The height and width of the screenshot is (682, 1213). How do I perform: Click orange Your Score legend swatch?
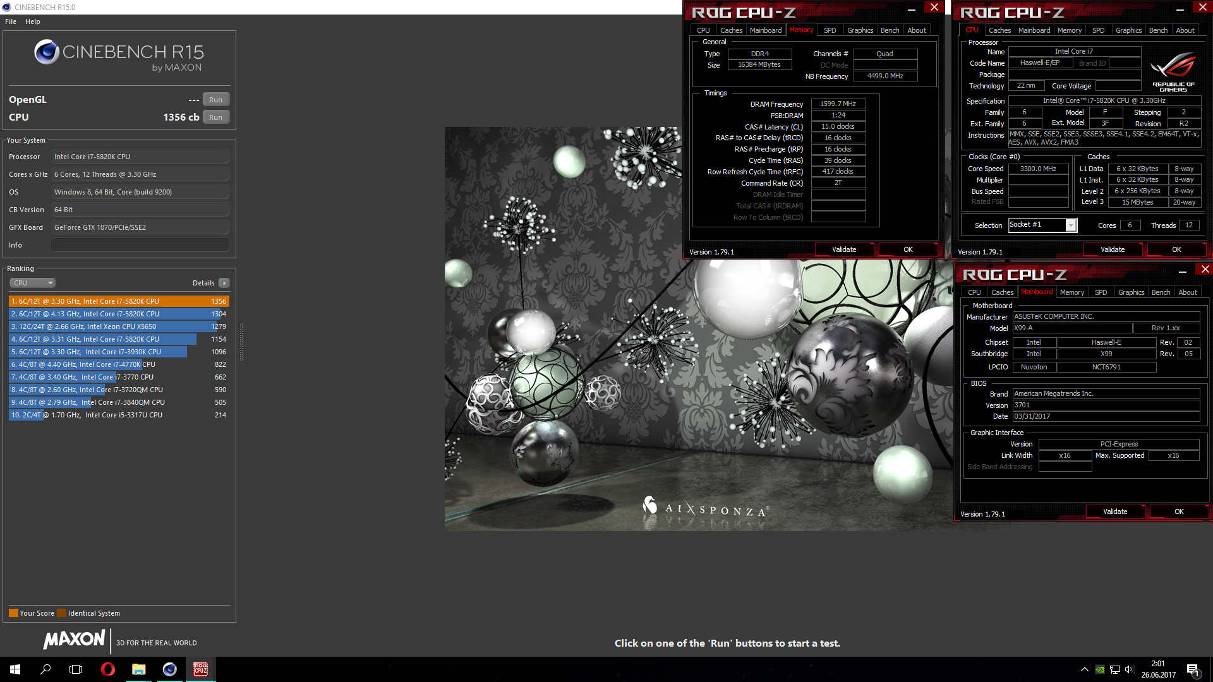[x=13, y=613]
